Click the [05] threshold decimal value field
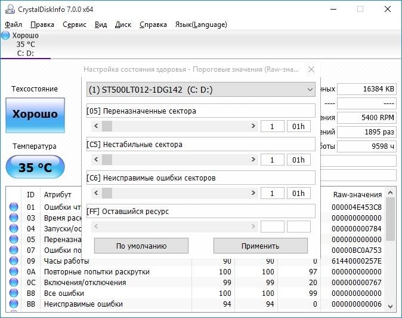Viewport: 402px width, 318px height. click(x=272, y=126)
